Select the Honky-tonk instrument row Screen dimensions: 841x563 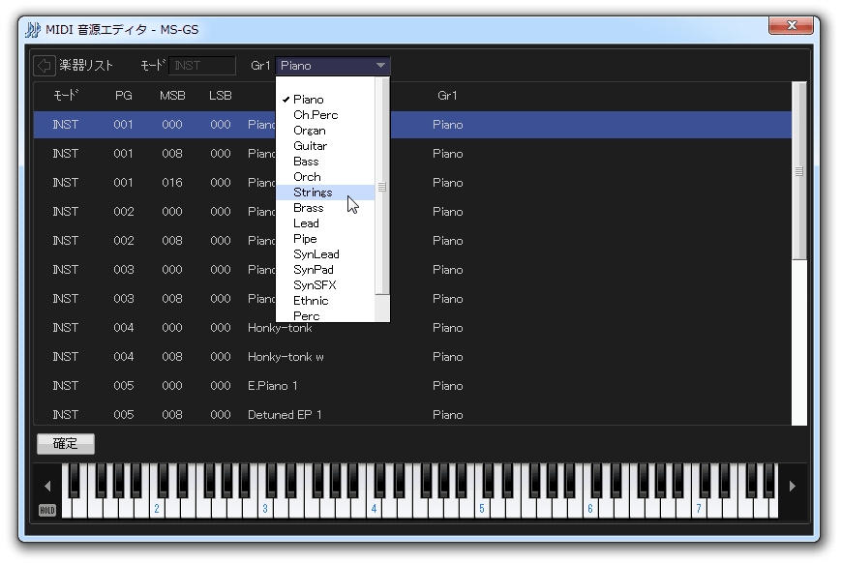tap(412, 328)
